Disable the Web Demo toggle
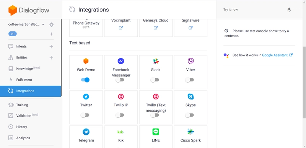This screenshot has height=148, width=306. [x=85, y=80]
